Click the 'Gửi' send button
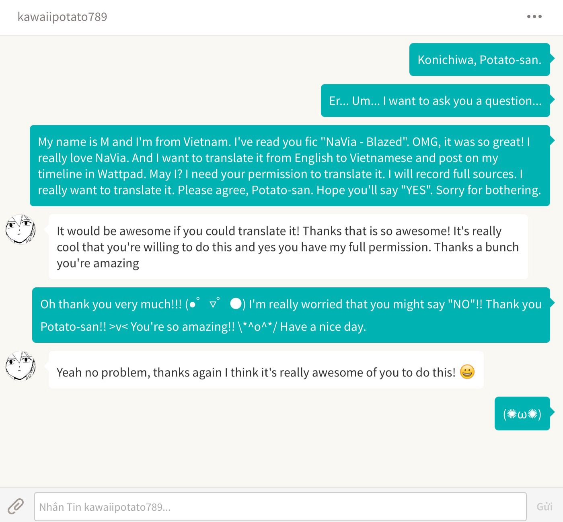This screenshot has height=522, width=563. (x=545, y=507)
